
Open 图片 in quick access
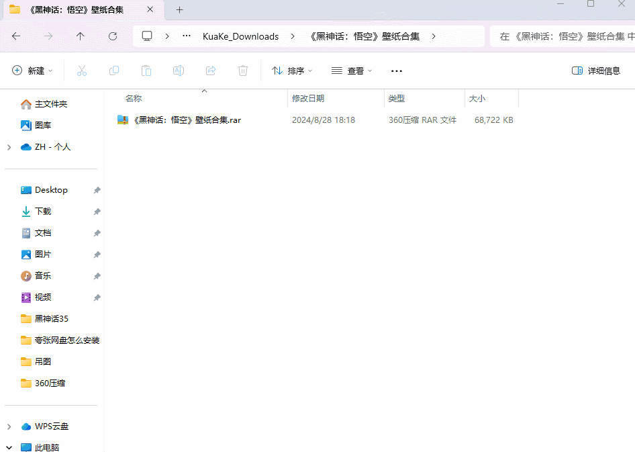pos(36,255)
